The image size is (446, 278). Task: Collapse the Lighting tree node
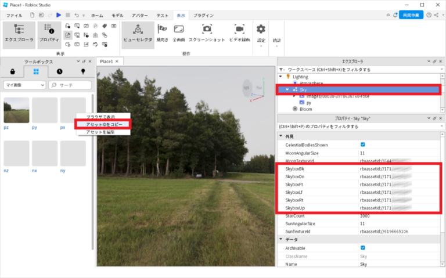(x=282, y=76)
